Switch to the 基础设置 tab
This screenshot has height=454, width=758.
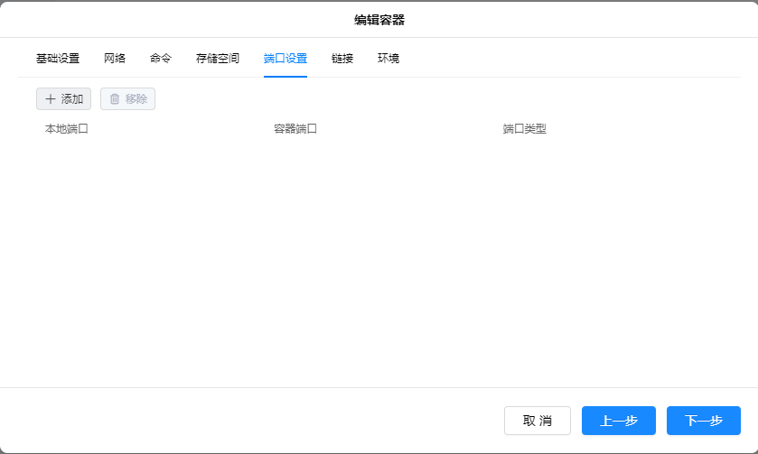(58, 59)
